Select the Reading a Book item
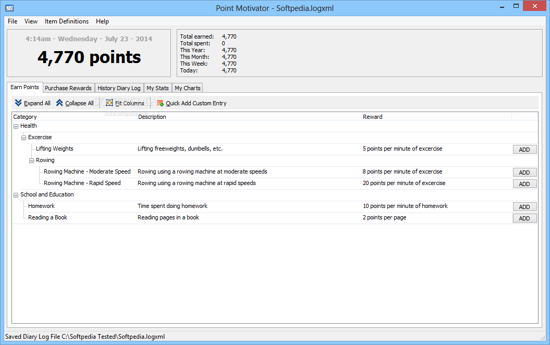Screen dimensions: 550x345 pos(47,217)
